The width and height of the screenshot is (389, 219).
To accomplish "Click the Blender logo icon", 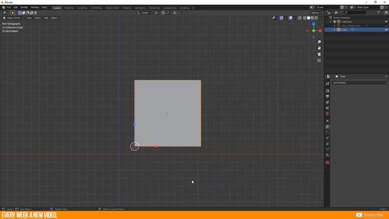I will (4, 7).
